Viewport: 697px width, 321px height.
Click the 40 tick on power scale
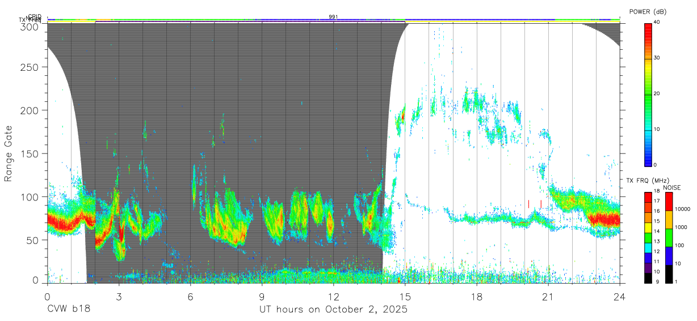pyautogui.click(x=658, y=23)
